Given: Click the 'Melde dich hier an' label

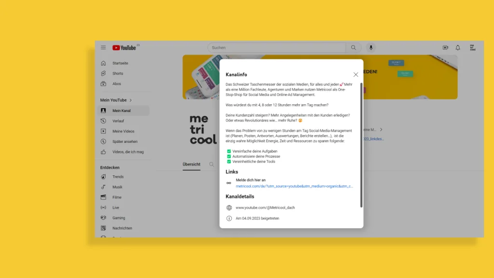Looking at the screenshot, I should click(251, 181).
